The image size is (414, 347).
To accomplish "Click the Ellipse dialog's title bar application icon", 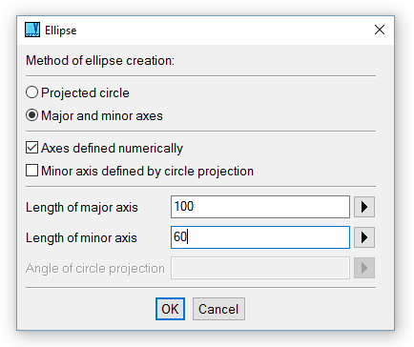I will pyautogui.click(x=32, y=30).
